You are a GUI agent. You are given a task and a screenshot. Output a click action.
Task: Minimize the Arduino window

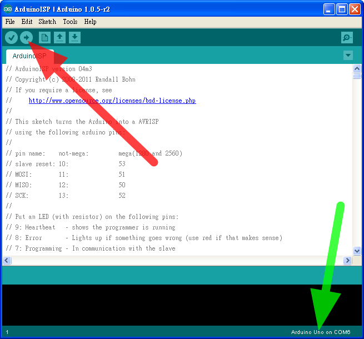point(329,9)
